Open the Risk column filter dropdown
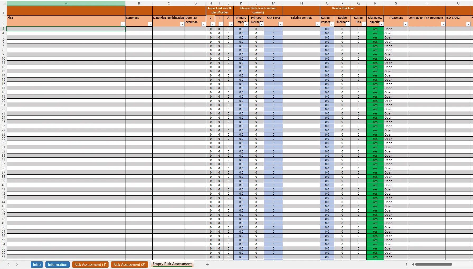 tap(123, 24)
